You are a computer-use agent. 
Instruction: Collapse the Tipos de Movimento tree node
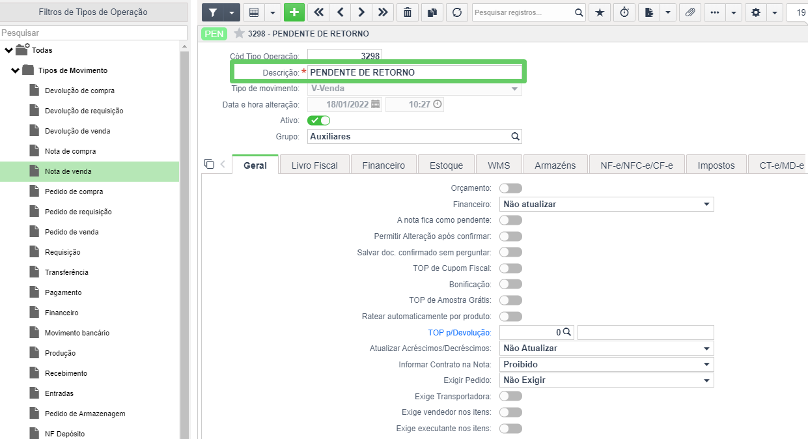tap(16, 70)
